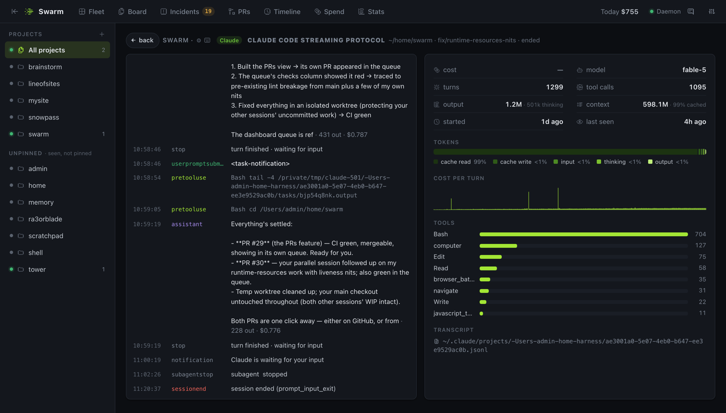The image size is (726, 413).
Task: Click the Incidents count badge 19
Action: (x=208, y=12)
